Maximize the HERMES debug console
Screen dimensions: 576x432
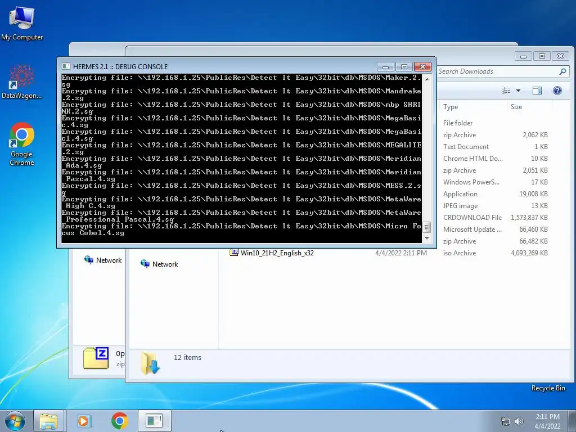tap(404, 67)
